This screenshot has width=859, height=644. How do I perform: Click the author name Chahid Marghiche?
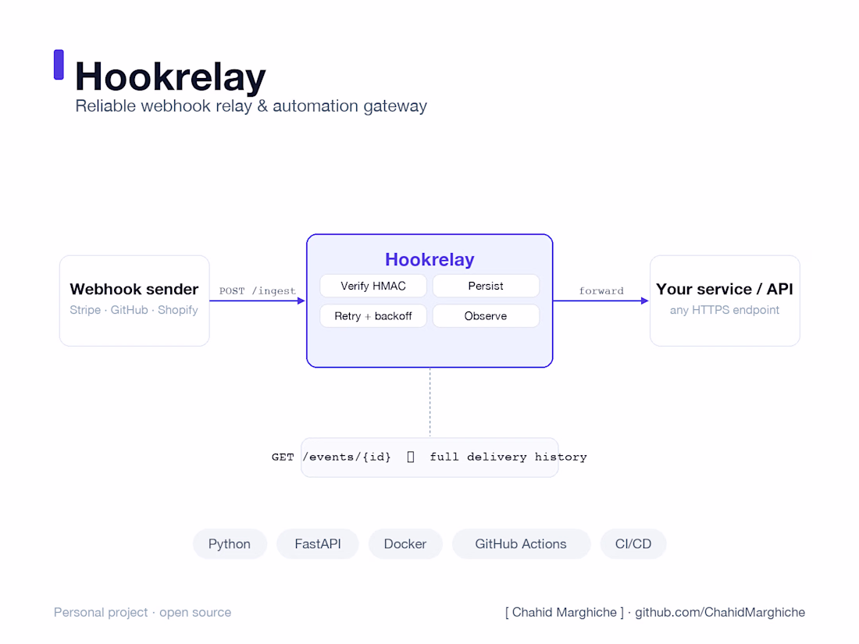point(565,612)
